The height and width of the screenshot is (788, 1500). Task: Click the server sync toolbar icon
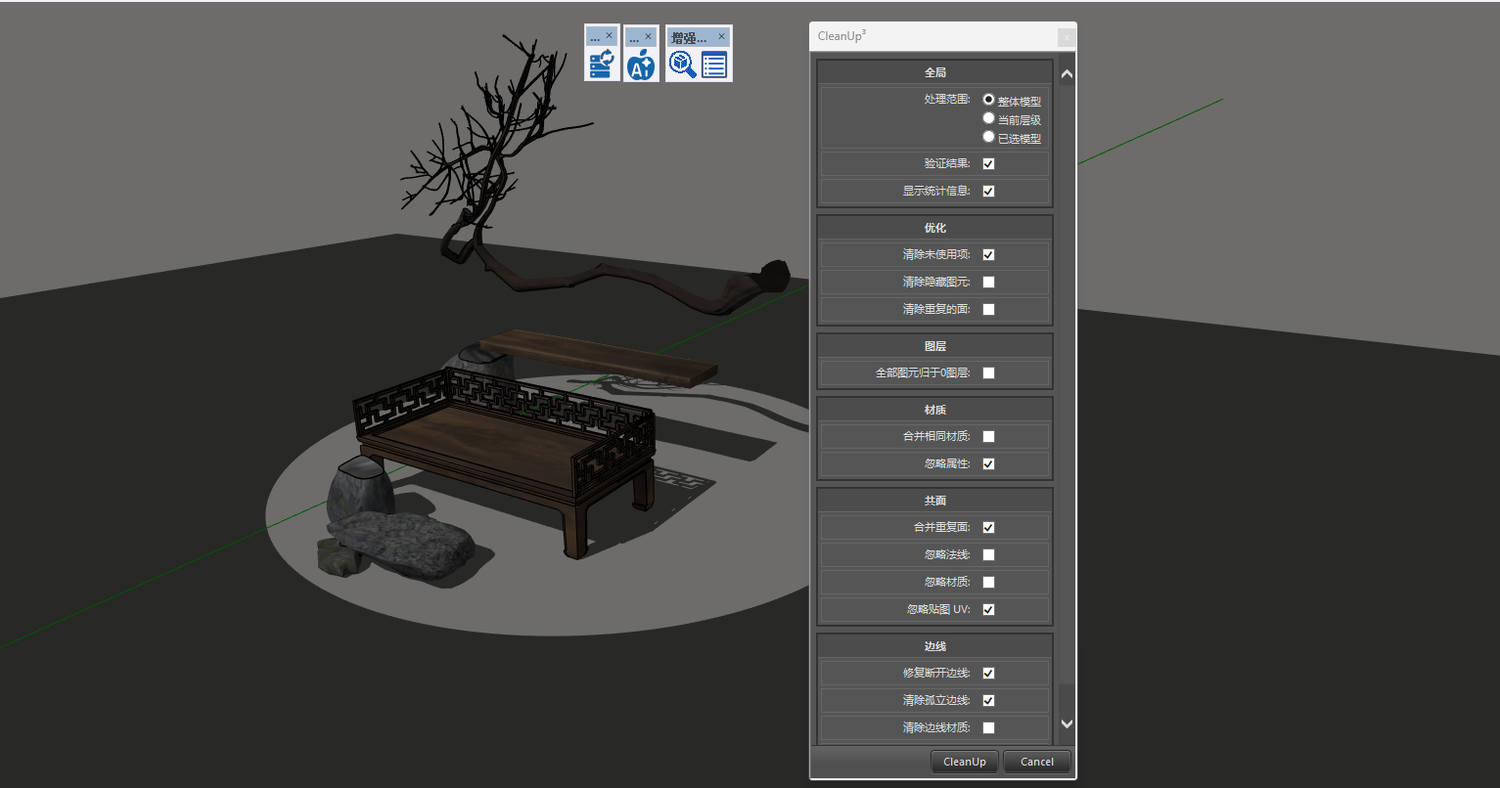click(601, 66)
